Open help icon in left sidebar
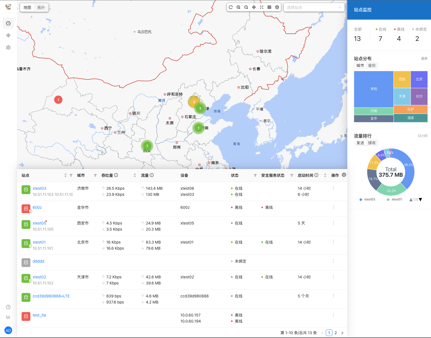This screenshot has width=431, height=338. tap(8, 307)
